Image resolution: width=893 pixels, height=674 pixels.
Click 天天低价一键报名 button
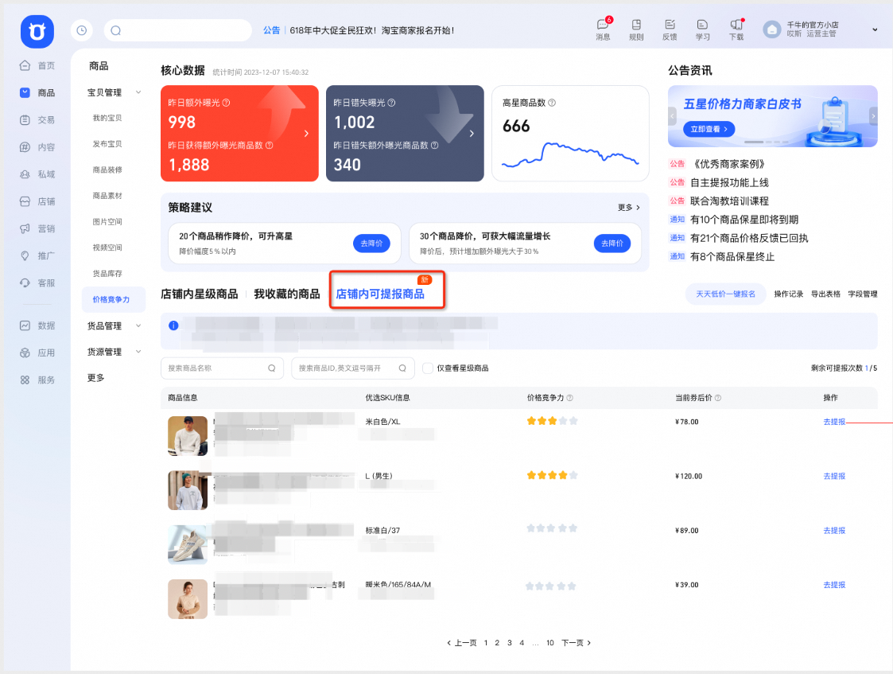coord(725,294)
